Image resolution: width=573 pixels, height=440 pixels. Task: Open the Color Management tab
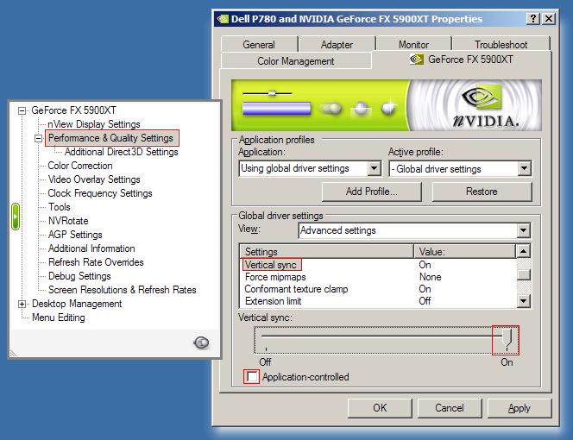click(296, 60)
